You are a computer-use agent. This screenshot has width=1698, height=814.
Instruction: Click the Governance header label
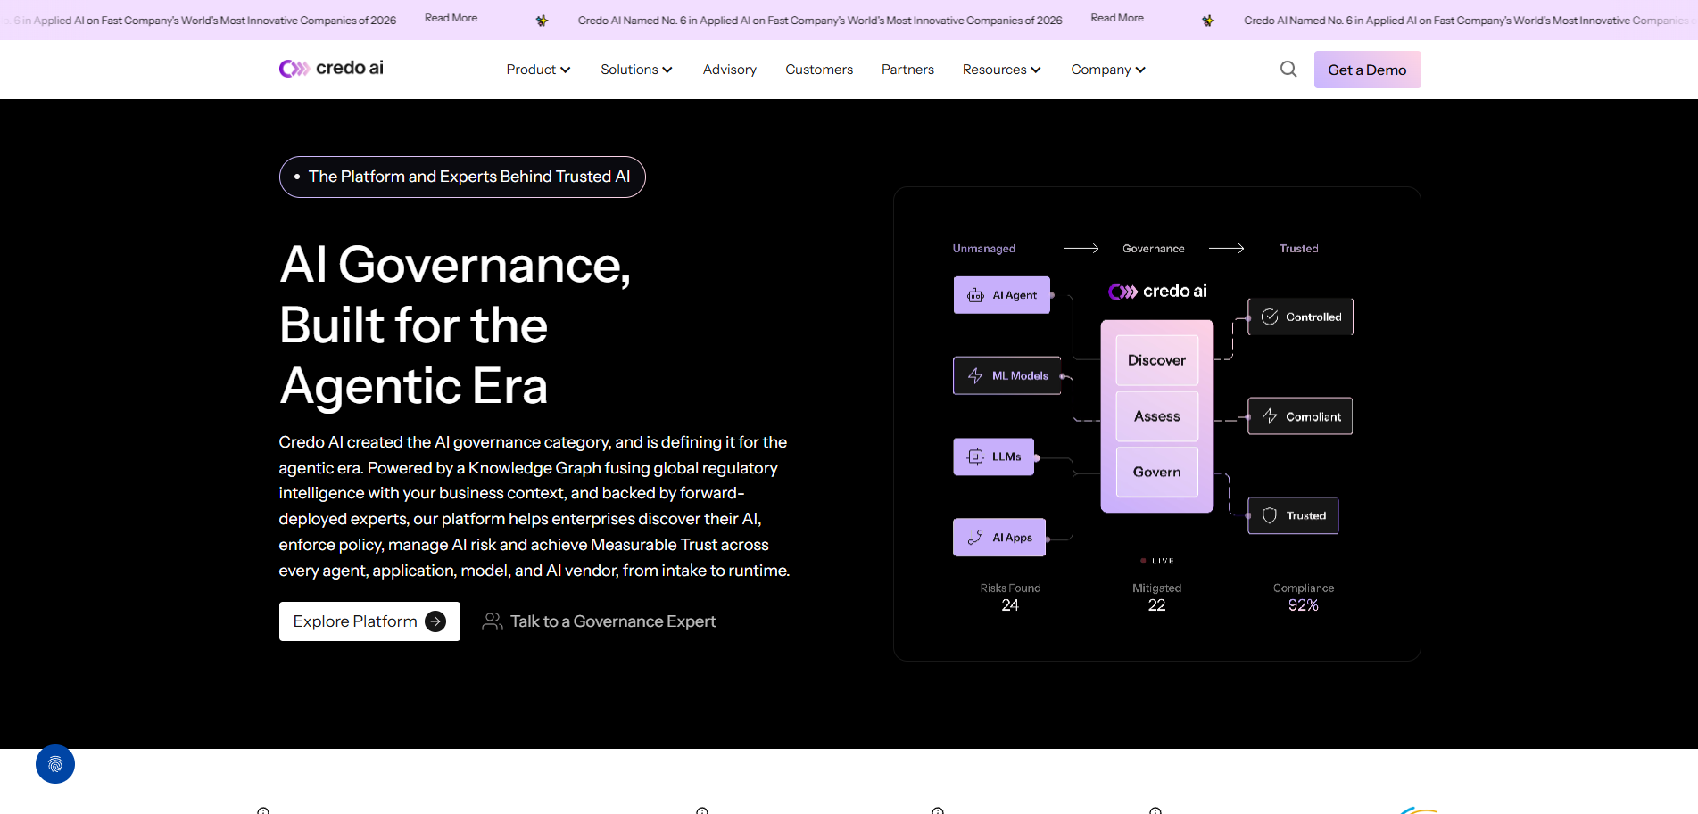[x=1154, y=249]
